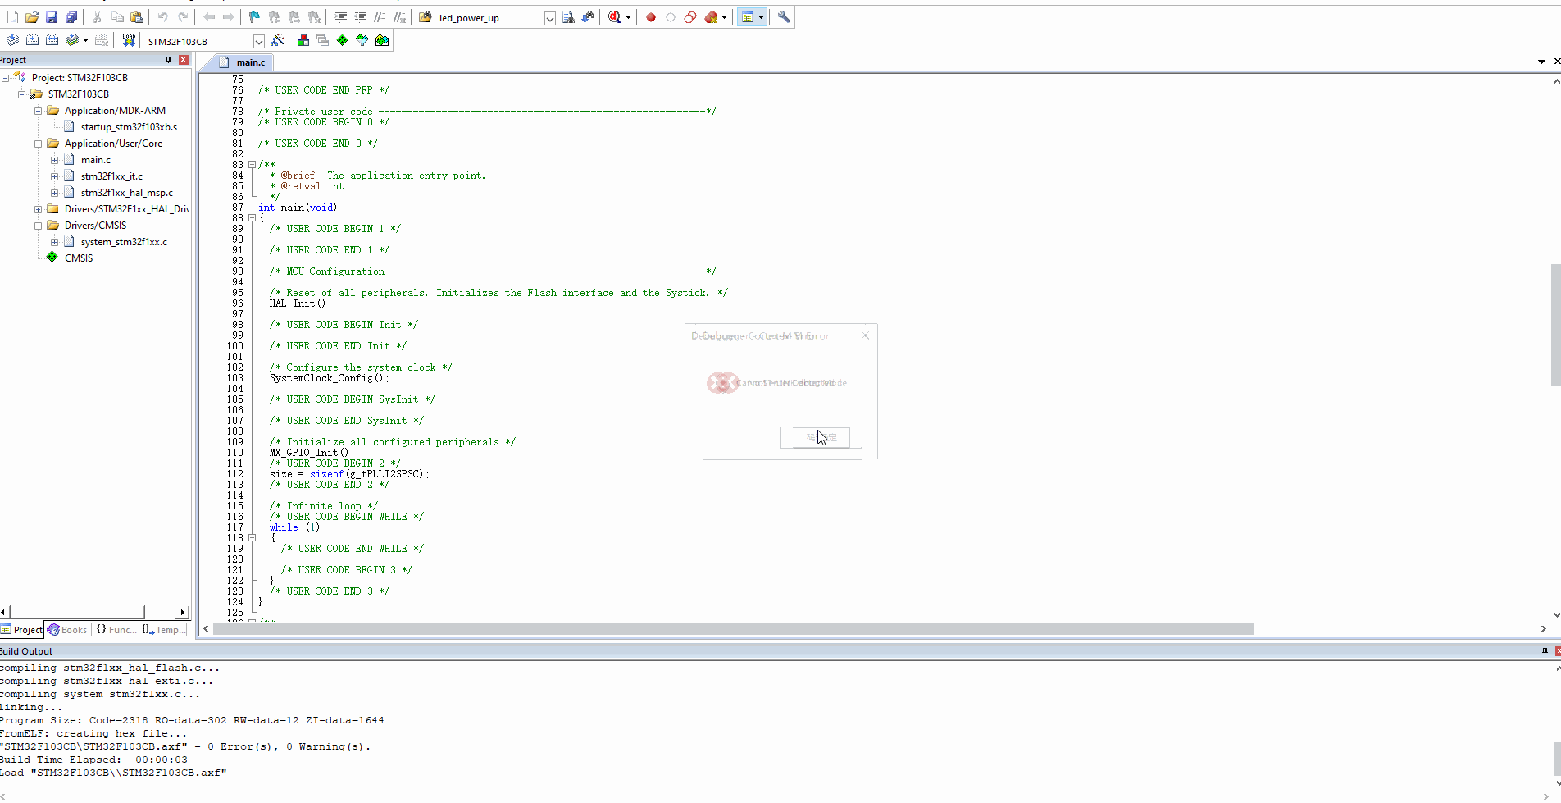Image resolution: width=1561 pixels, height=803 pixels.
Task: Click the Open file folder icon
Action: [x=32, y=17]
